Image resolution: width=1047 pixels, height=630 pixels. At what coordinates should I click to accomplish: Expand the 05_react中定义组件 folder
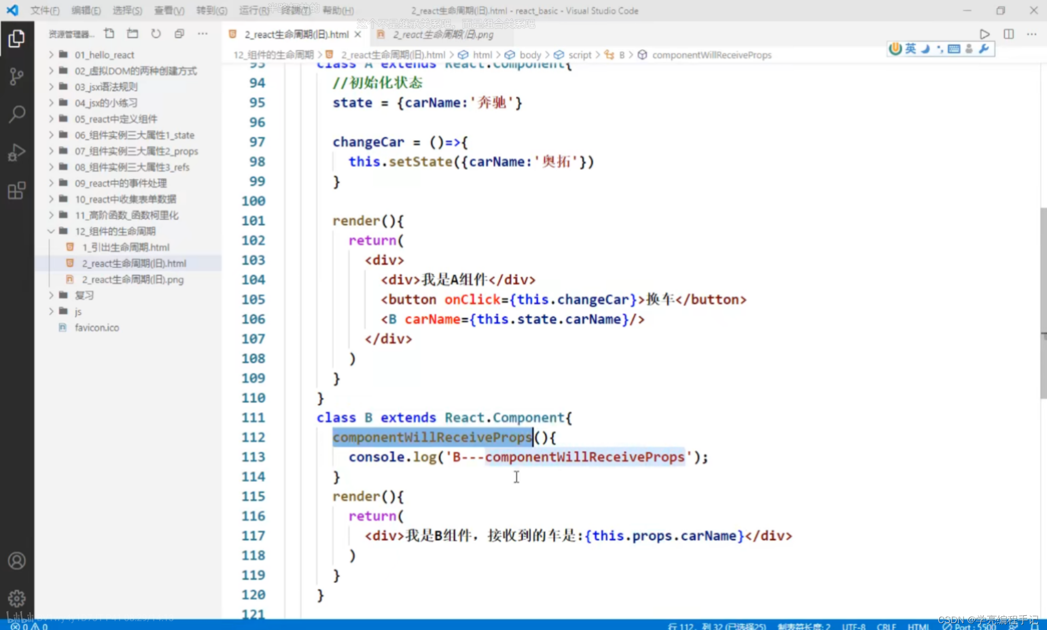click(x=128, y=119)
